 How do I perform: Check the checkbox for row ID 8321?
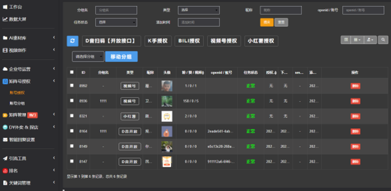coord(72,116)
